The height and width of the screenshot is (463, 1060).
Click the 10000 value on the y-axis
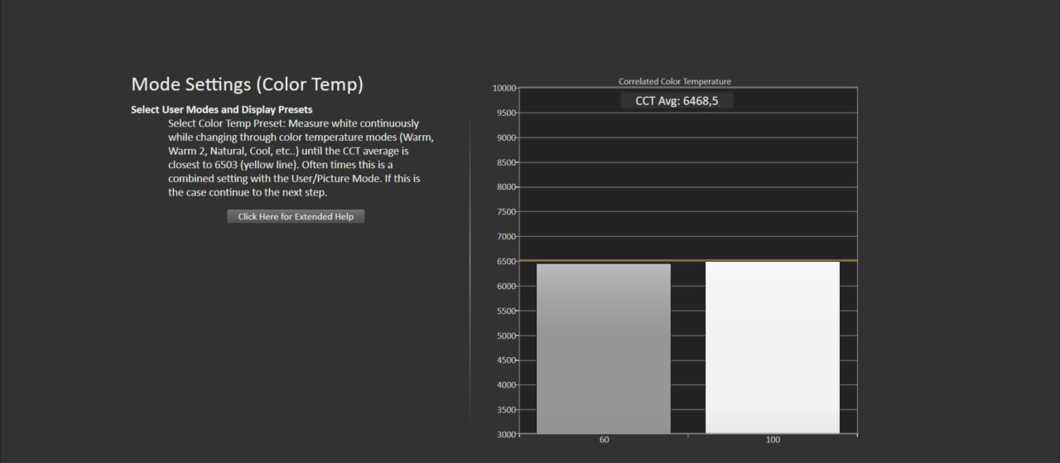pos(503,88)
